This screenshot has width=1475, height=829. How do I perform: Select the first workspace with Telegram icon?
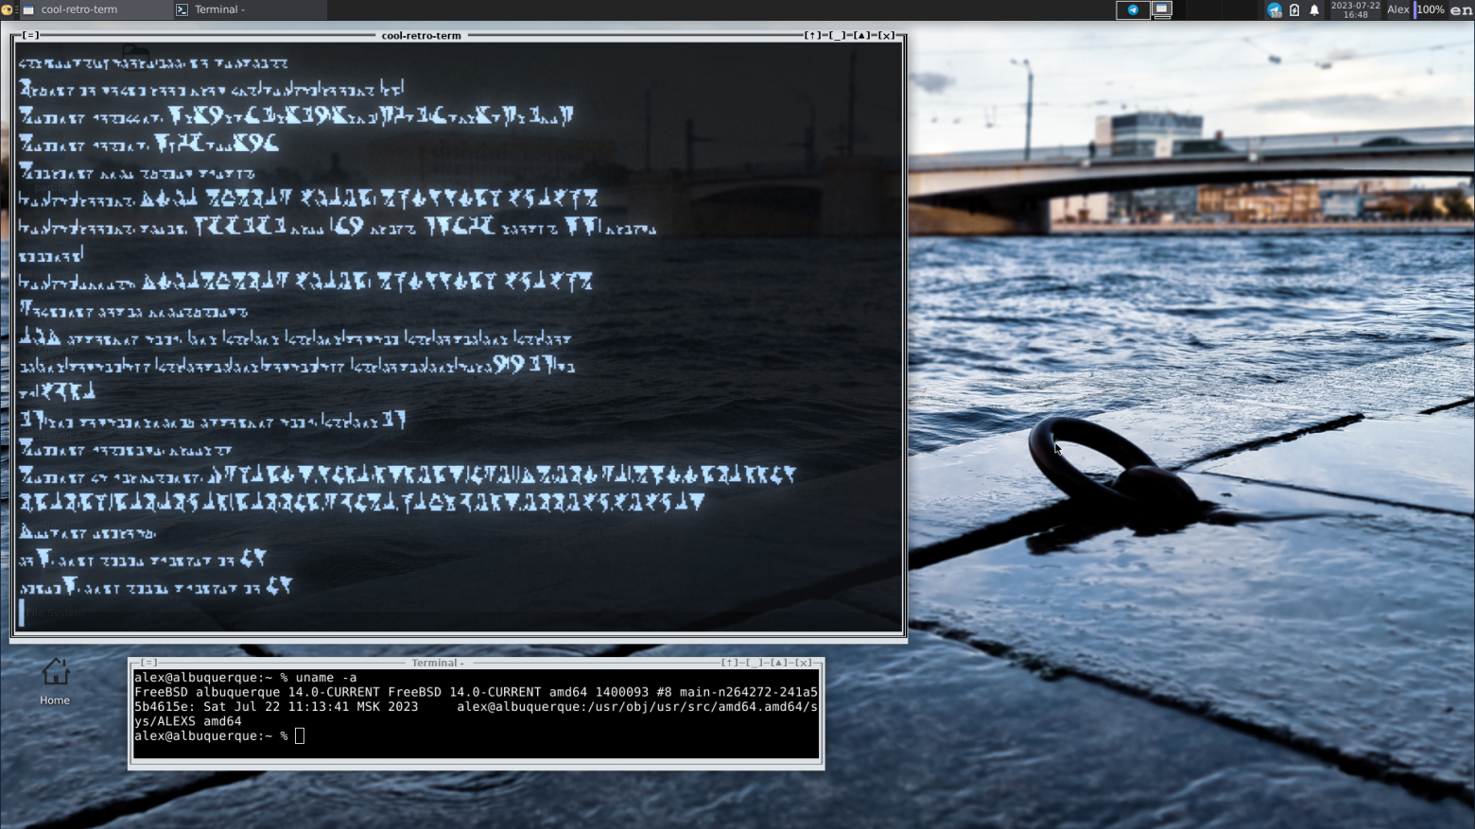[1133, 9]
